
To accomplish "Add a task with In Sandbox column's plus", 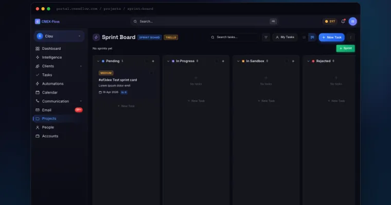I will coord(293,61).
